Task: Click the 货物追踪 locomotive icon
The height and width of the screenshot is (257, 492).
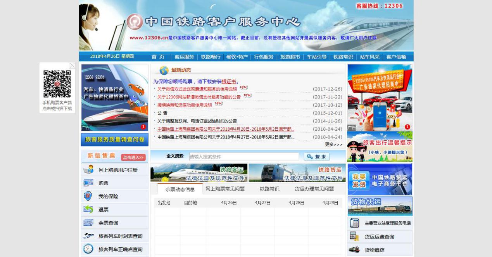Action: coord(354,250)
